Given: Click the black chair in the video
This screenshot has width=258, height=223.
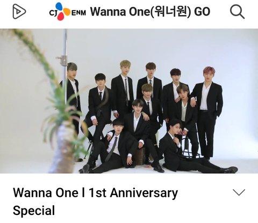Looking at the screenshot, I should 187,146.
